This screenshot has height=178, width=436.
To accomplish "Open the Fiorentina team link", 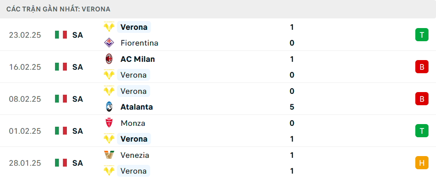I will [139, 43].
